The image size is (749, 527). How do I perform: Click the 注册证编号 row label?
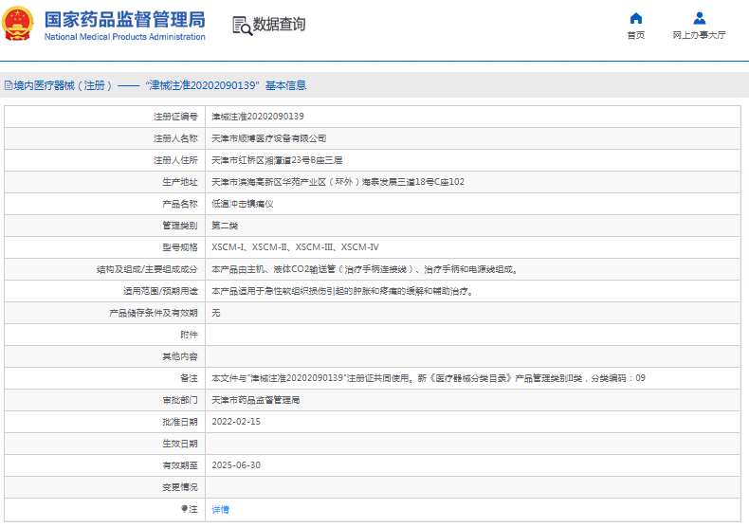175,117
